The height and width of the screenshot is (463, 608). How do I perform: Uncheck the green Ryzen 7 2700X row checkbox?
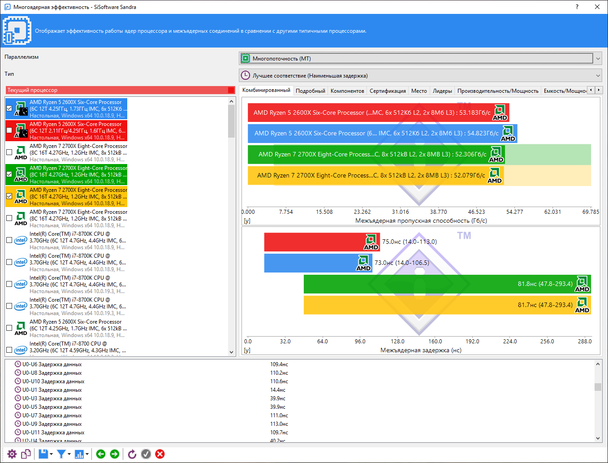pyautogui.click(x=9, y=174)
